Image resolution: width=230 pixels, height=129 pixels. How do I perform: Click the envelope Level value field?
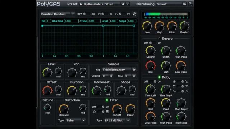pyautogui.click(x=114, y=21)
